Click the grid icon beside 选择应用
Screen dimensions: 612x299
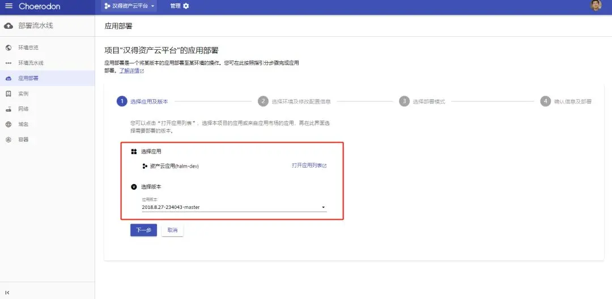tap(134, 151)
